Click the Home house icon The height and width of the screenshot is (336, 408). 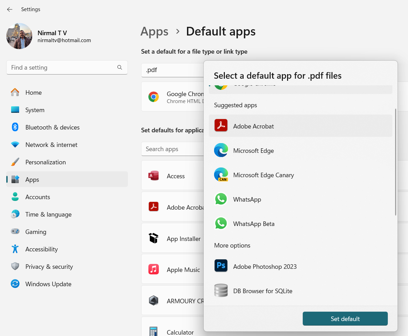tap(15, 92)
